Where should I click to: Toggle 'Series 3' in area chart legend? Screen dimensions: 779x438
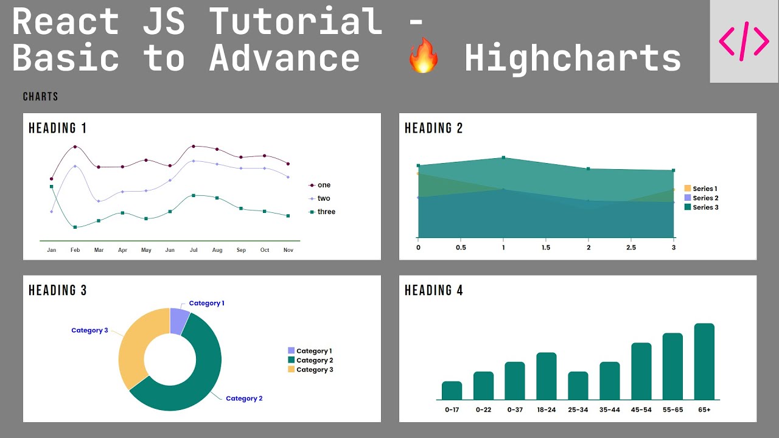[701, 207]
